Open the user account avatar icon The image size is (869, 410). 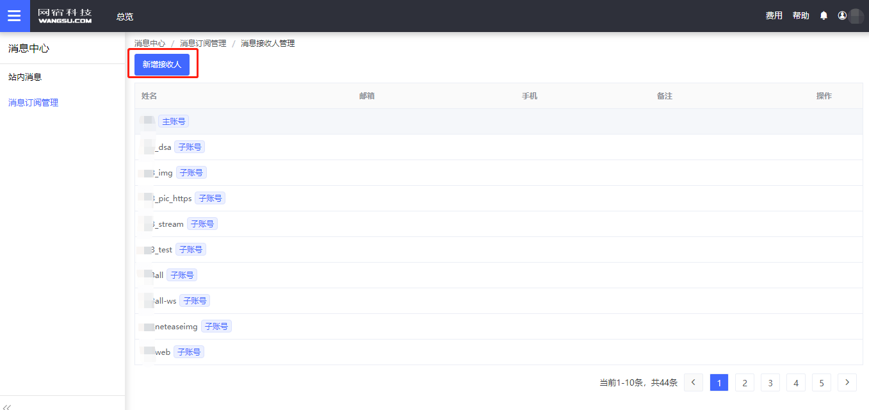coord(842,16)
